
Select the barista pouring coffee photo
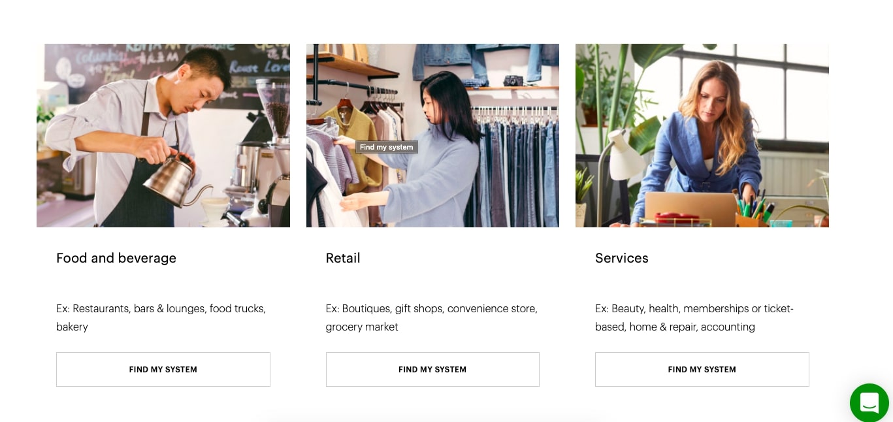tap(163, 135)
